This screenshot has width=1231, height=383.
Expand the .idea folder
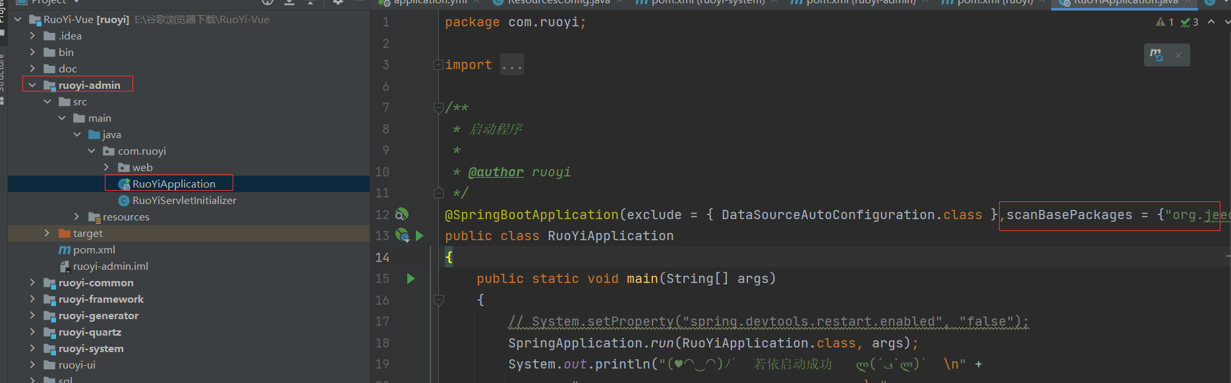point(32,36)
